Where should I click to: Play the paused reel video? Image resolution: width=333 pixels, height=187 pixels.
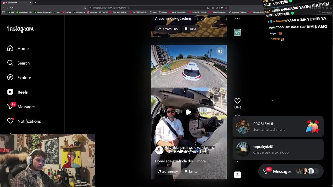(x=189, y=112)
